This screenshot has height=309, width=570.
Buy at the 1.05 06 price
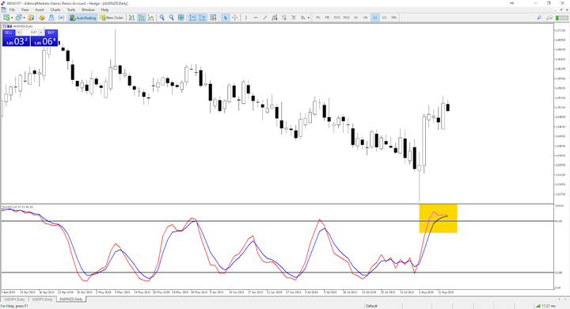pyautogui.click(x=44, y=41)
